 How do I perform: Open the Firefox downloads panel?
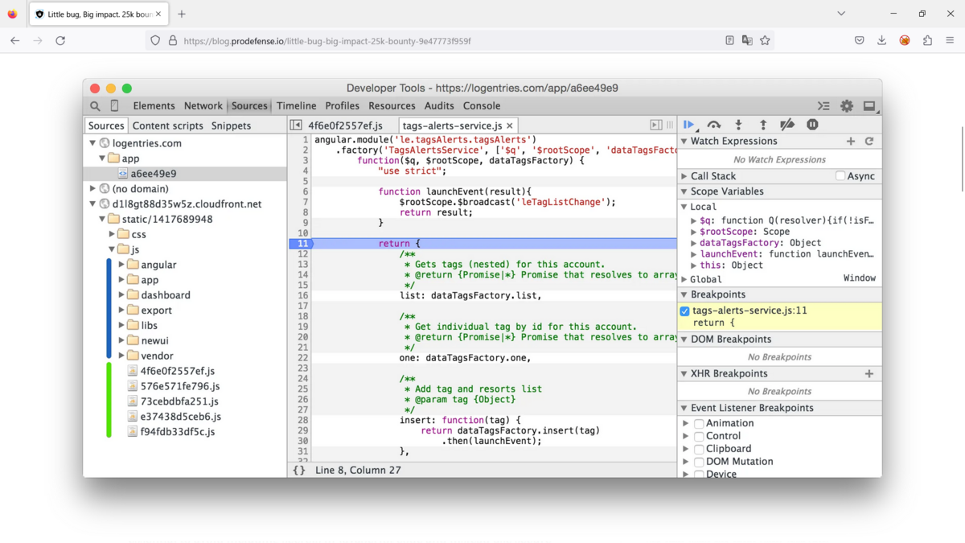881,40
